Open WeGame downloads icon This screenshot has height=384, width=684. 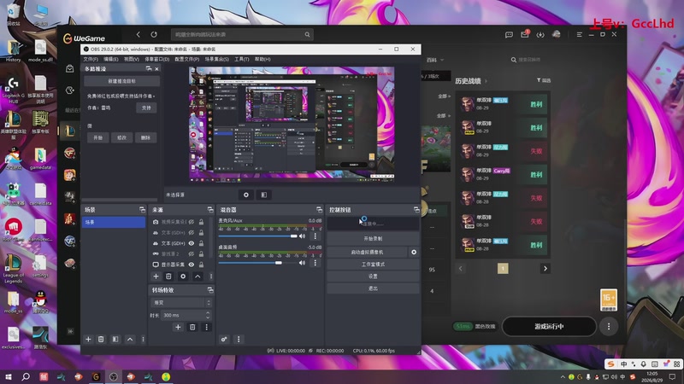coord(540,34)
